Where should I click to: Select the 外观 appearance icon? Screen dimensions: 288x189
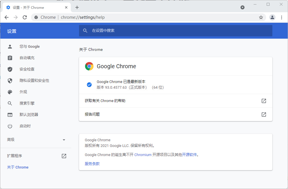10,92
